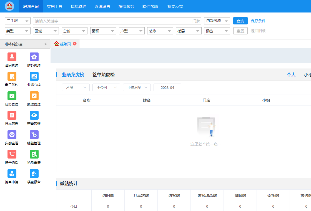Open 抢盘申请 listing claim icon
This screenshot has width=311, height=211.
(34, 154)
